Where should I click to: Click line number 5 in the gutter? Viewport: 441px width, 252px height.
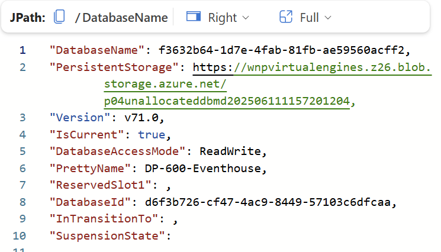click(x=22, y=152)
